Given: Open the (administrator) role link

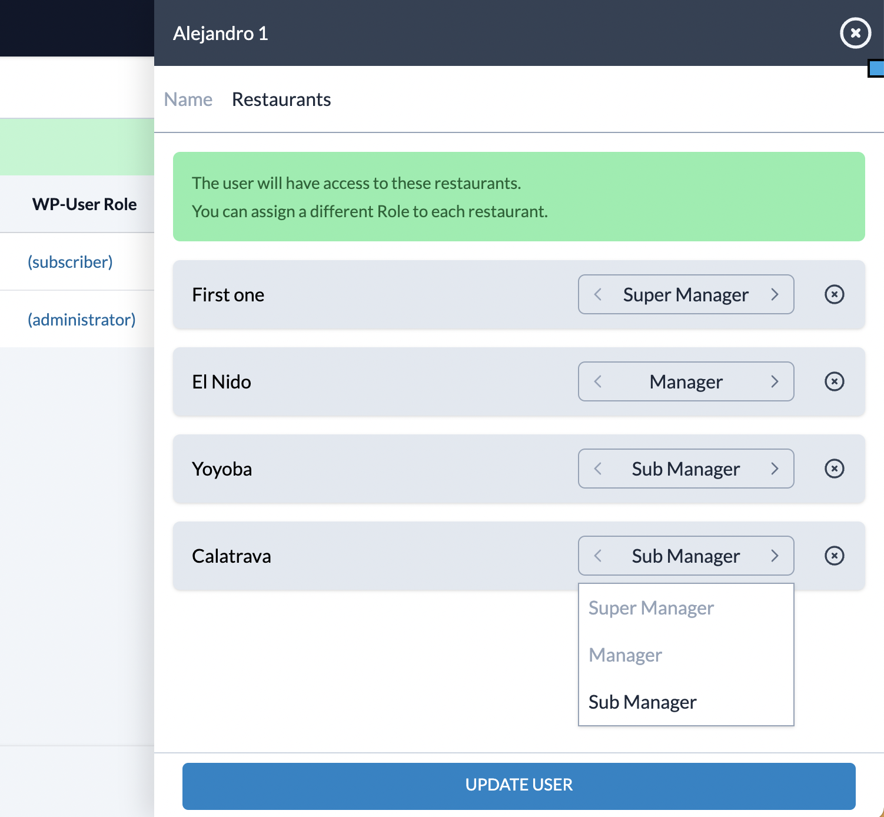Looking at the screenshot, I should pos(81,320).
